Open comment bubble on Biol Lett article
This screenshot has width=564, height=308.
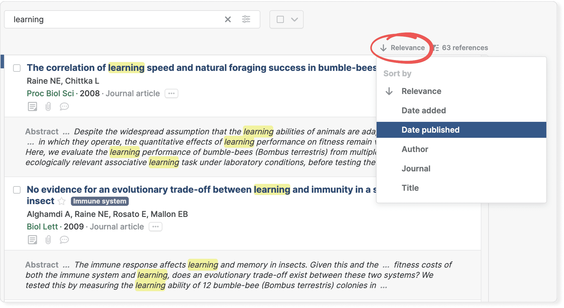[64, 240]
